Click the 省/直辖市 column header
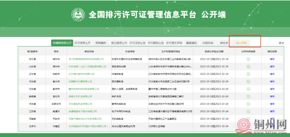This screenshot has width=290, height=137. (x=32, y=52)
